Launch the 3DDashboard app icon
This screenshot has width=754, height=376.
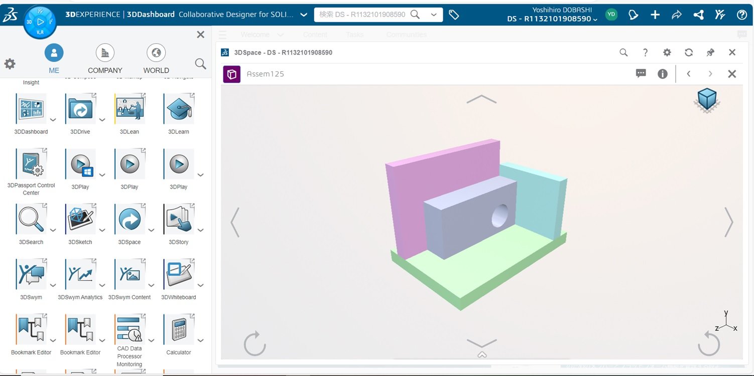click(x=31, y=109)
